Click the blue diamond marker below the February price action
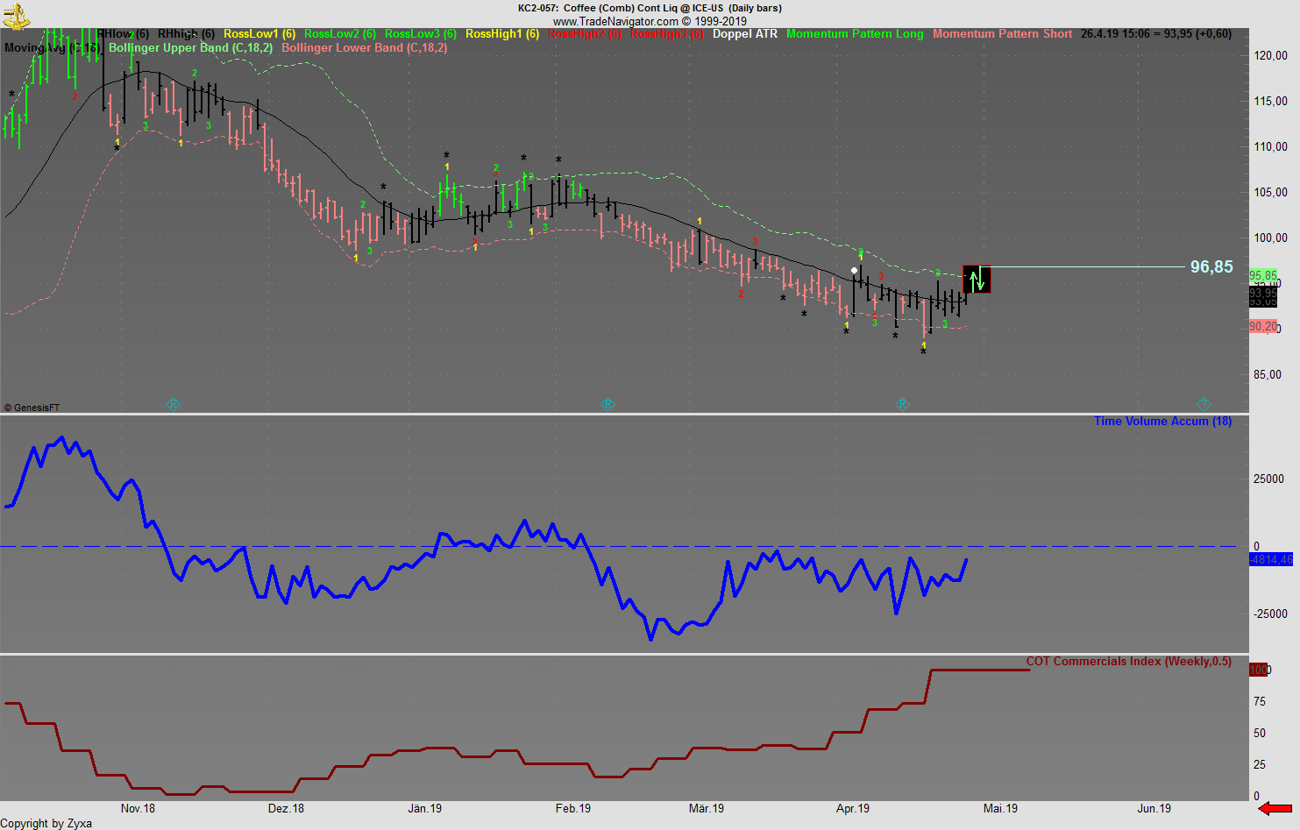This screenshot has width=1300, height=830. 607,404
